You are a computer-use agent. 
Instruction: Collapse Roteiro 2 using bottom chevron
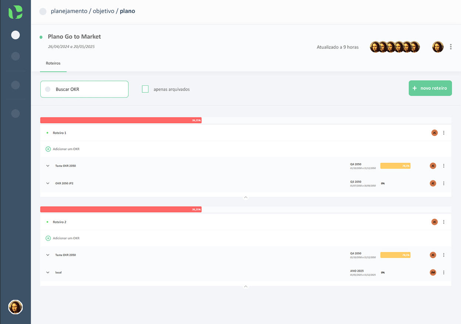click(x=246, y=287)
